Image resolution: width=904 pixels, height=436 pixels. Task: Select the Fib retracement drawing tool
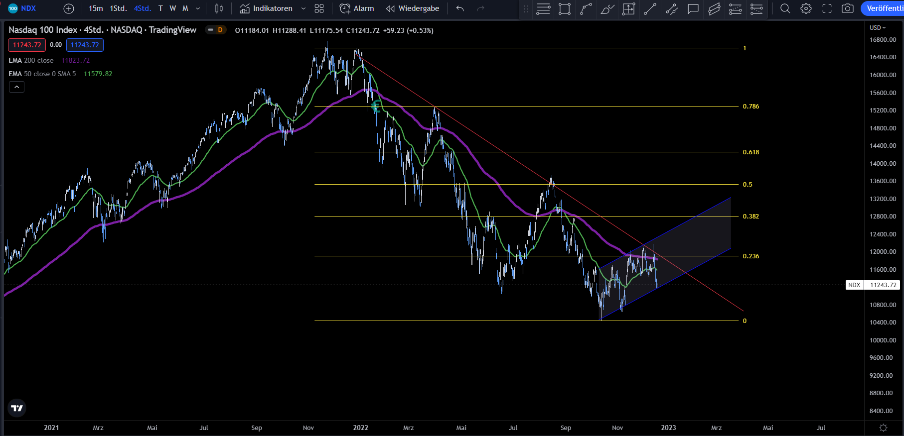[x=543, y=8]
